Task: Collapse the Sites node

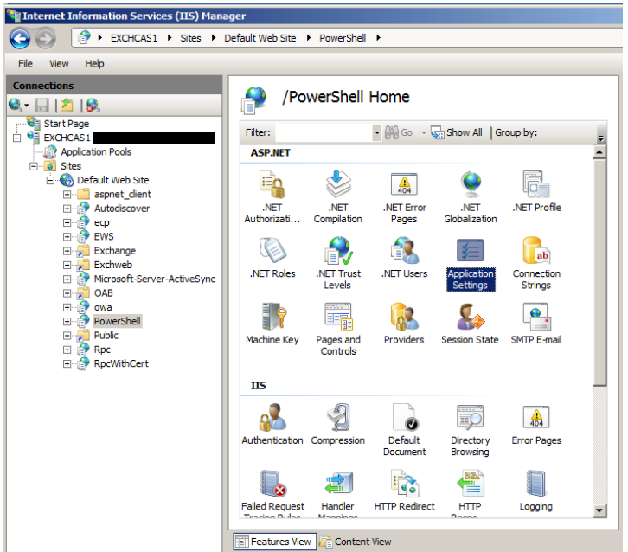Action: (x=34, y=166)
